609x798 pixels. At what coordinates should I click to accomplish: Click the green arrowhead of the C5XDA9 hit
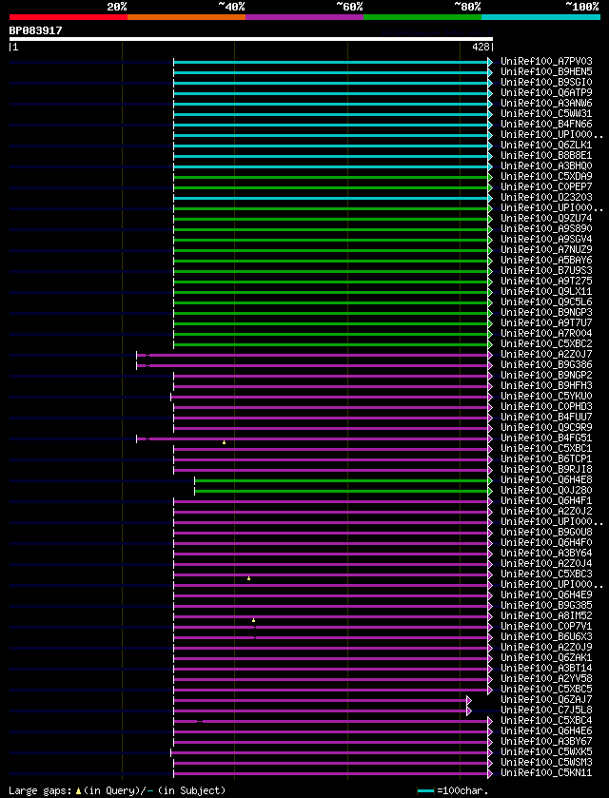coord(490,177)
